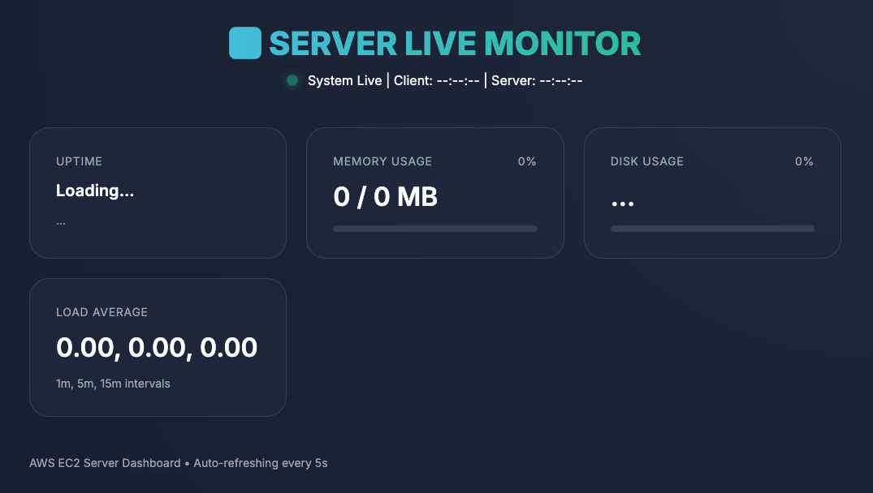Click the memory usage progress bar
873x493 pixels.
(435, 229)
